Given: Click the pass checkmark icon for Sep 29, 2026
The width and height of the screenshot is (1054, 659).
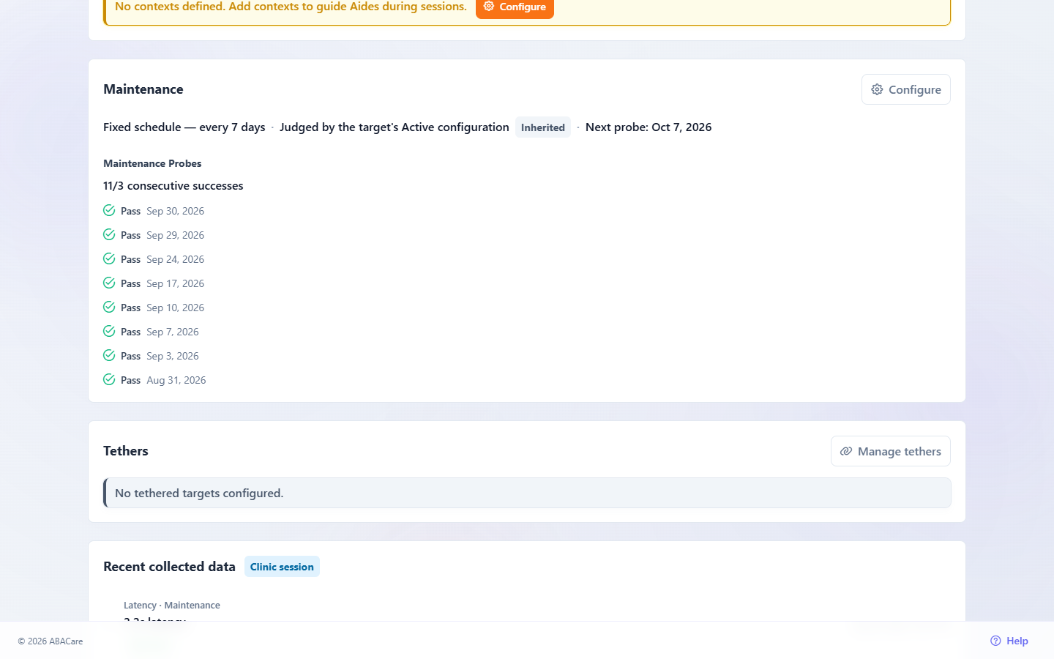Looking at the screenshot, I should [x=109, y=235].
